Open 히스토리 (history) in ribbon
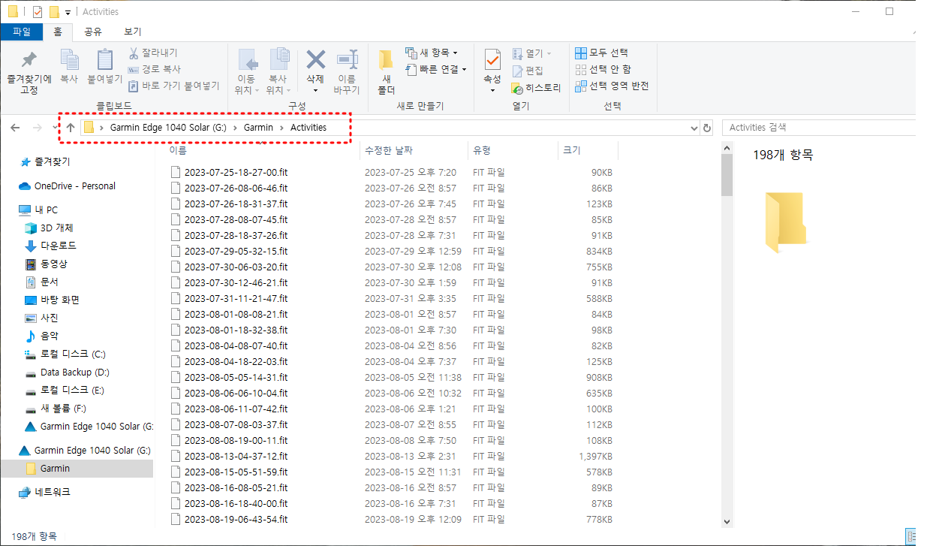The height and width of the screenshot is (546, 942). click(x=537, y=88)
